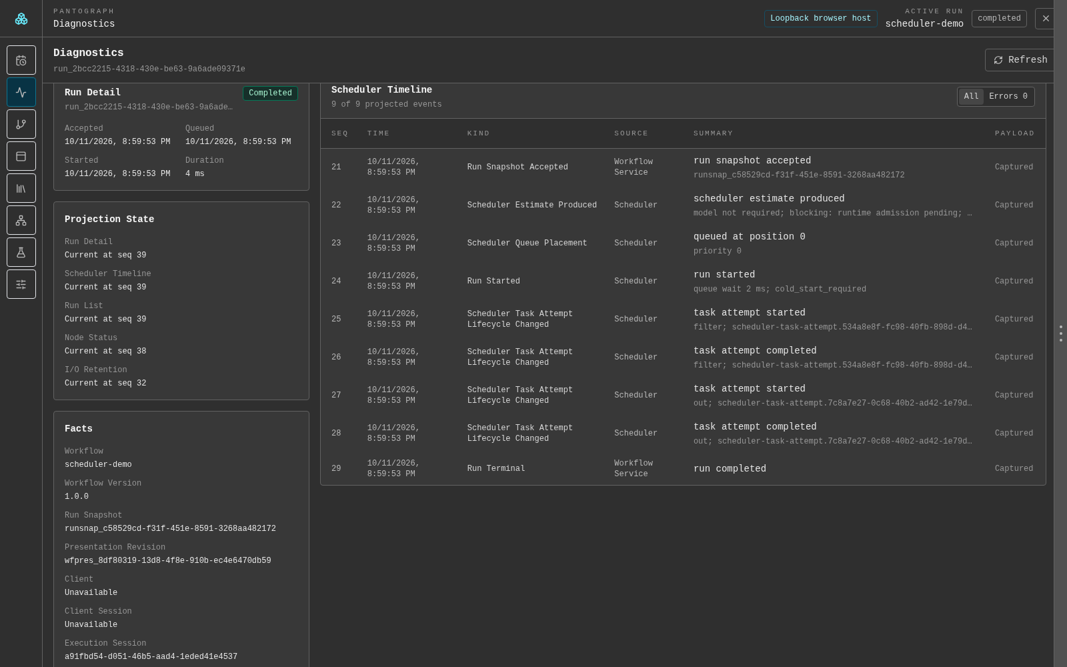The height and width of the screenshot is (667, 1067).
Task: Click '9 of 9 projected events' text
Action: 387,105
